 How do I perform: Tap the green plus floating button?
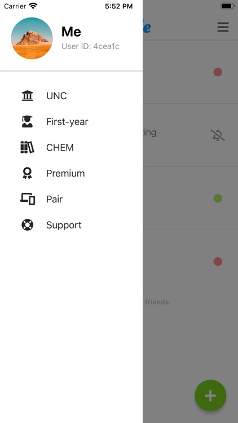pyautogui.click(x=210, y=395)
